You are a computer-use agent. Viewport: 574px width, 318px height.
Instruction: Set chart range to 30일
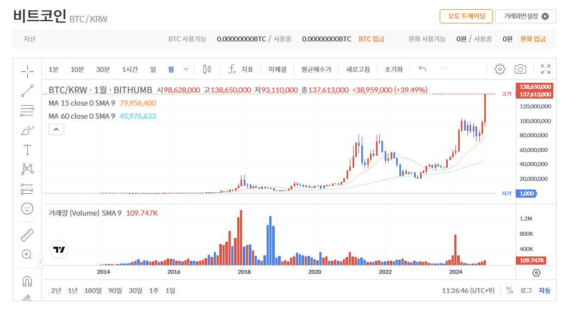[x=135, y=291]
